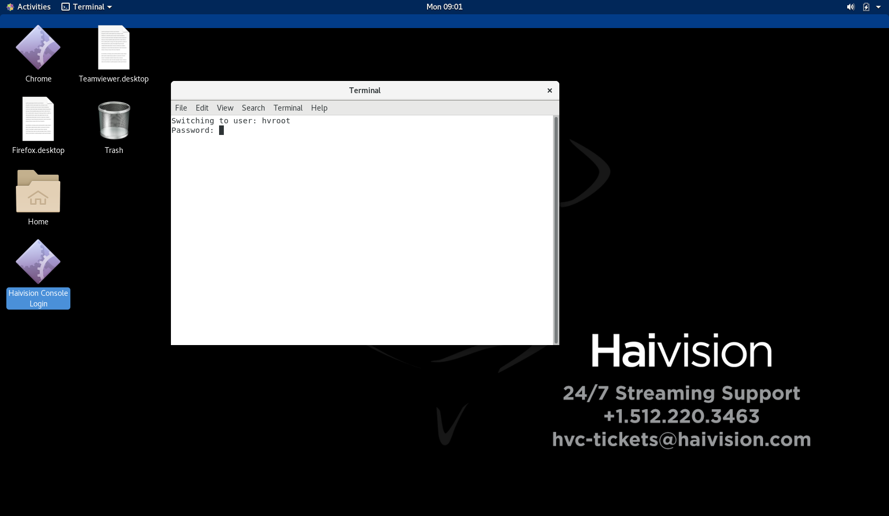Open the Edit menu in Terminal
The height and width of the screenshot is (516, 889).
click(x=202, y=108)
